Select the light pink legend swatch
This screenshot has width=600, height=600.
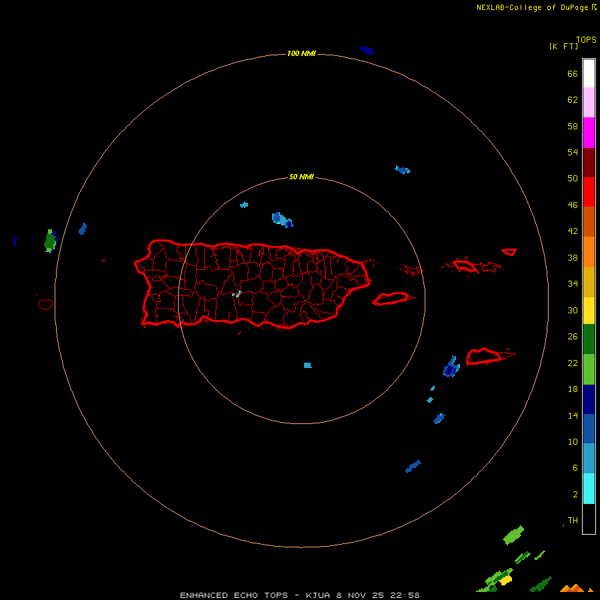pos(589,103)
